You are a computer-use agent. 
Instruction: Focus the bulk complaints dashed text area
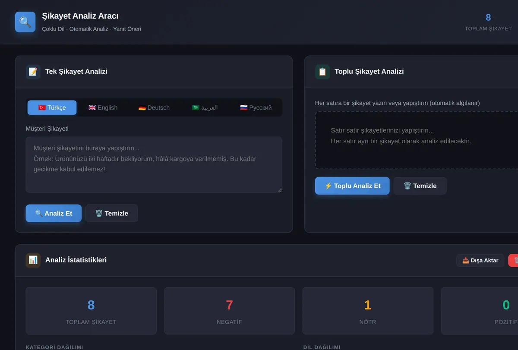417,140
